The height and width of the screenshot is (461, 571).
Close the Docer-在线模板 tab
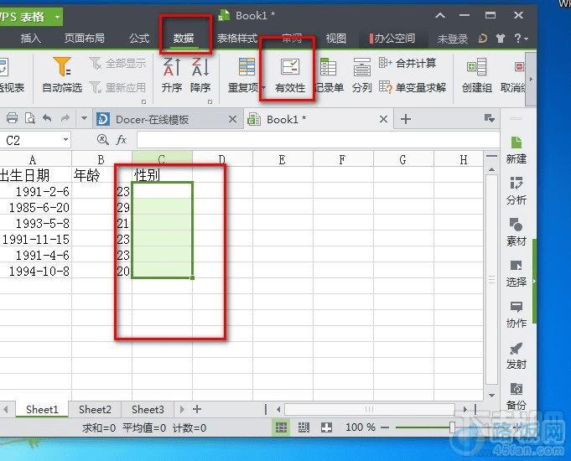[x=233, y=119]
